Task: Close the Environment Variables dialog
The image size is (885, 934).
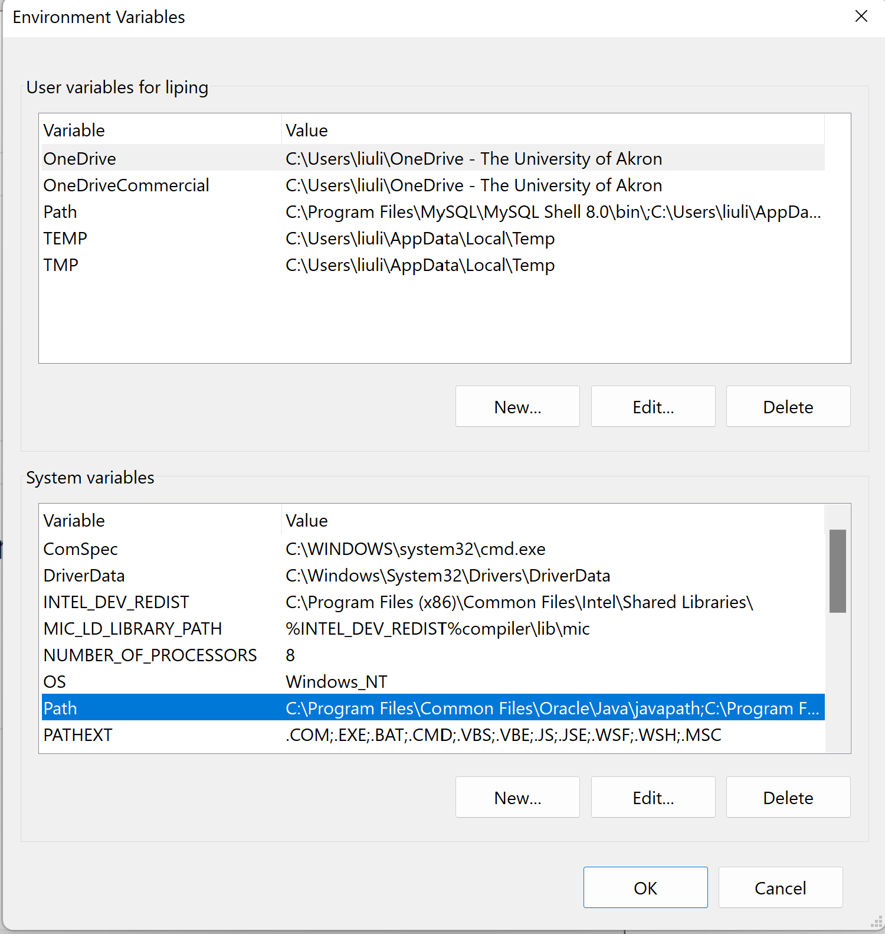Action: click(x=861, y=17)
